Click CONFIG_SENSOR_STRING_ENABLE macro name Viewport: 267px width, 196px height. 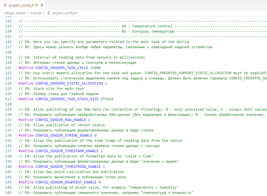pyautogui.click(x=64, y=136)
